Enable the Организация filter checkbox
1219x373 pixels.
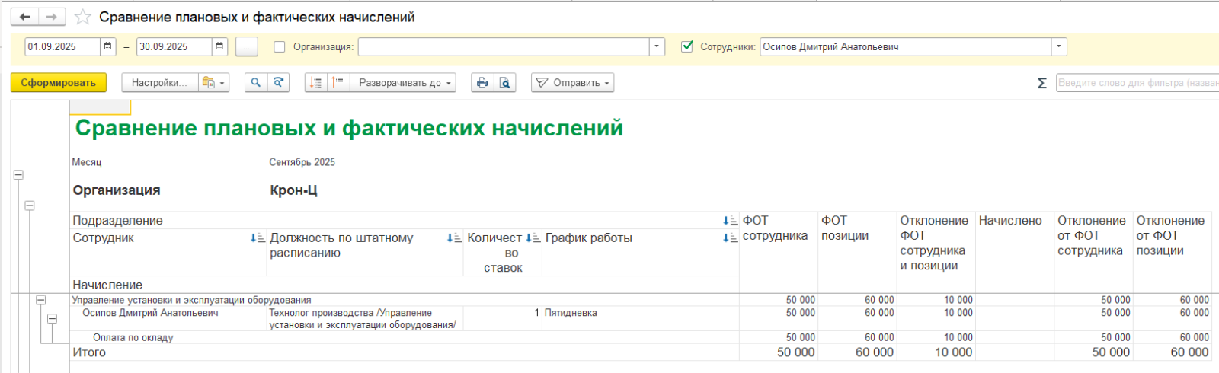coord(280,46)
